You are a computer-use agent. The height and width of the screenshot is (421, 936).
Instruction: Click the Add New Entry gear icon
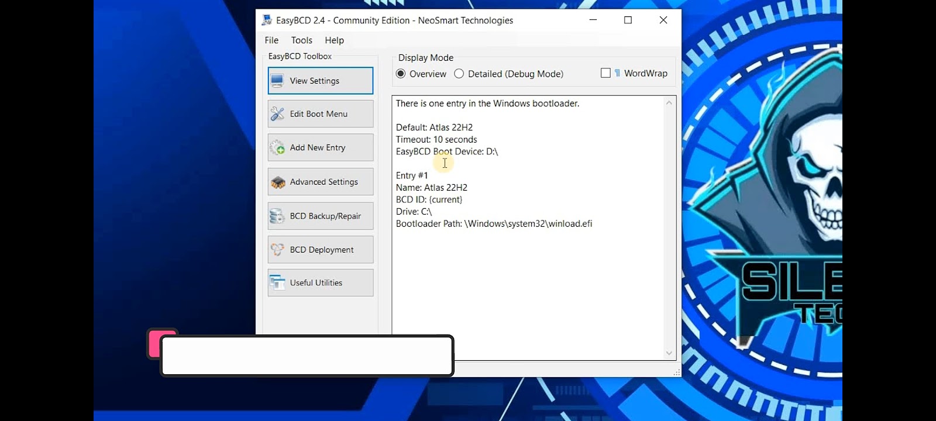point(277,148)
